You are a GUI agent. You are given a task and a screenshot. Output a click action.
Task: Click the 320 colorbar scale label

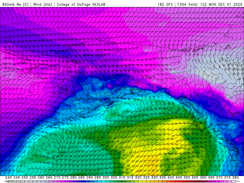[x=138, y=178]
